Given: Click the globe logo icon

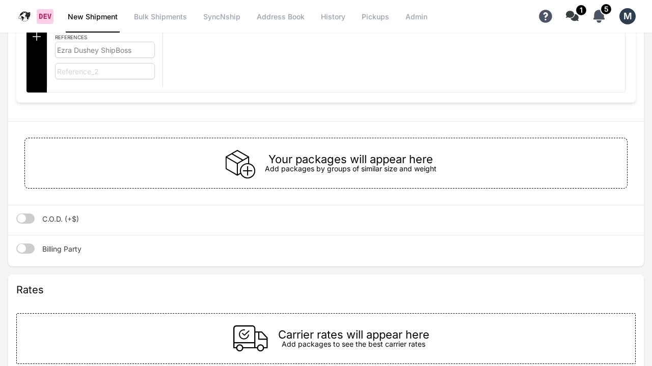Looking at the screenshot, I should tap(24, 16).
